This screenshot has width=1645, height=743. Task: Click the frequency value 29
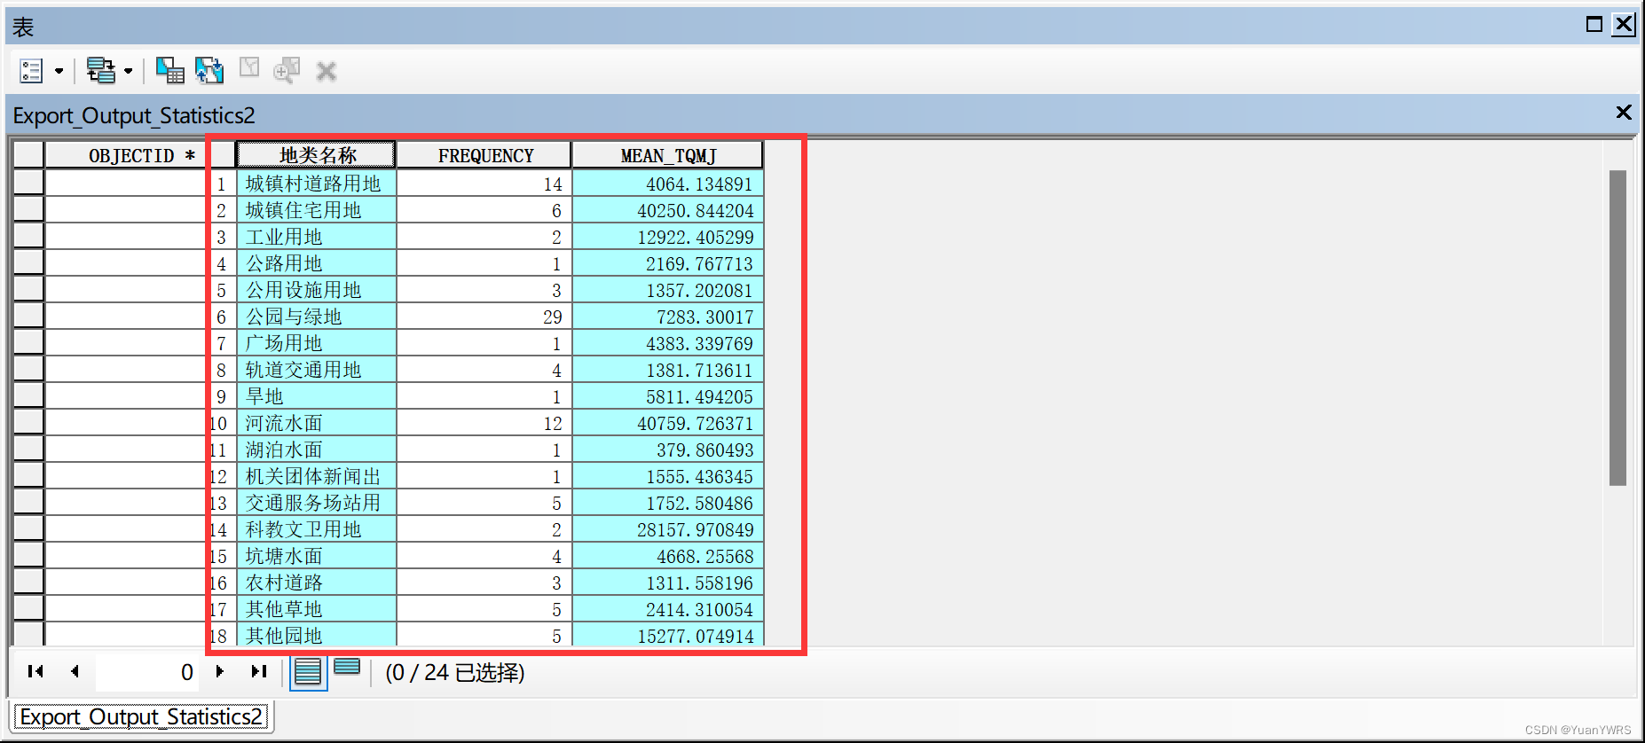[552, 317]
